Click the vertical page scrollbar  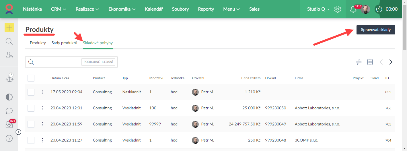point(404,32)
